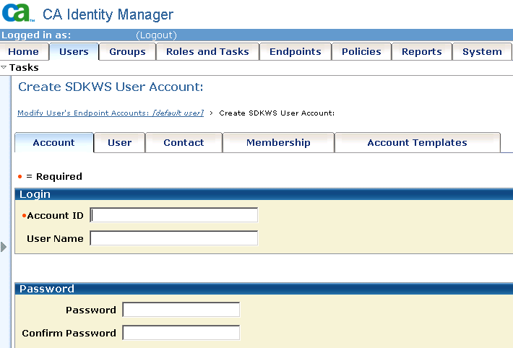Click the Logout link
Screen dimensions: 513x348
156,35
